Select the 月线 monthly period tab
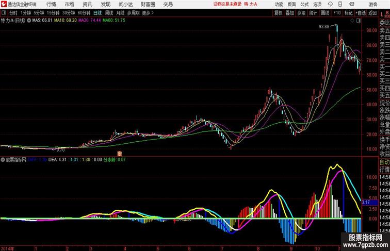The width and height of the screenshot is (390, 251). pyautogui.click(x=120, y=13)
